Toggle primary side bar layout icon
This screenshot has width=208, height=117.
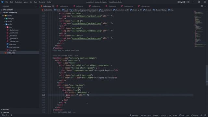(x=178, y=2)
